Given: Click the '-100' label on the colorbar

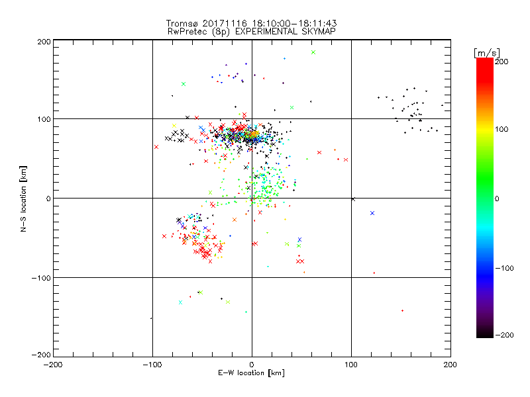Looking at the screenshot, I should 504,268.
